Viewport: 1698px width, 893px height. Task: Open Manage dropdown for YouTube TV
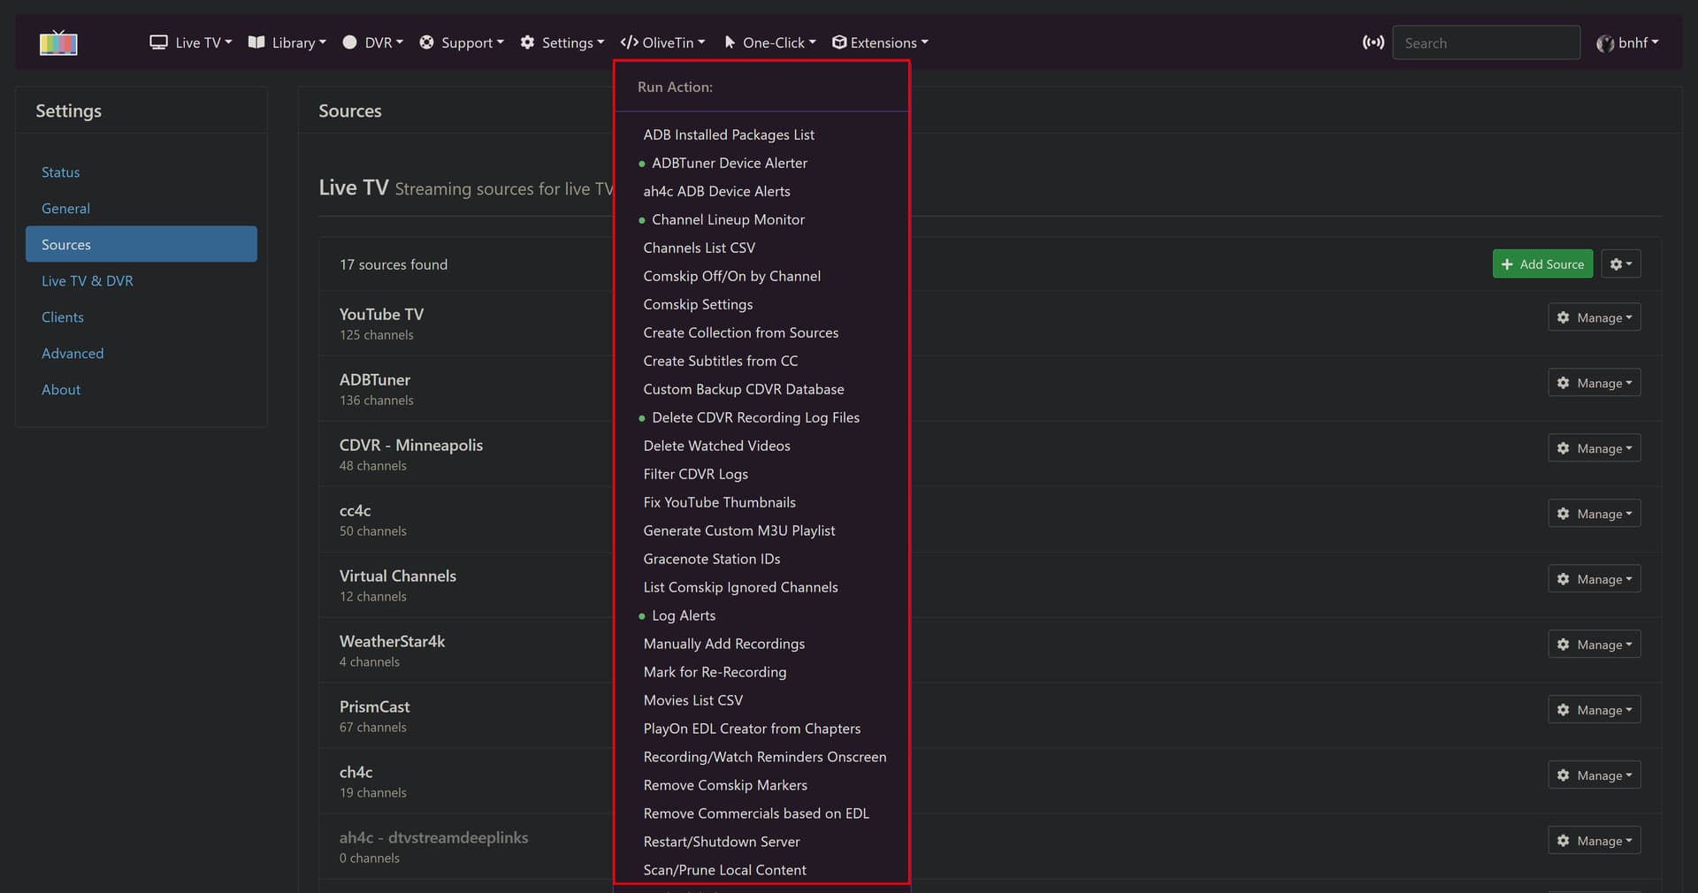tap(1594, 317)
